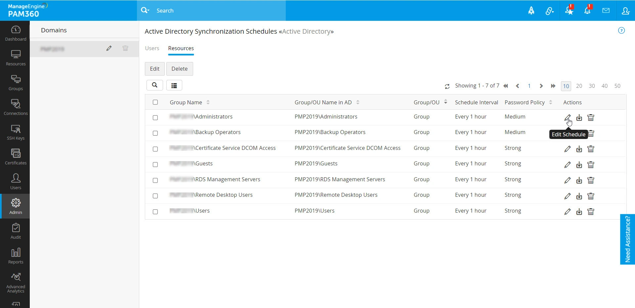This screenshot has width=635, height=308.
Task: Open the search scope dropdown
Action: pos(146,10)
